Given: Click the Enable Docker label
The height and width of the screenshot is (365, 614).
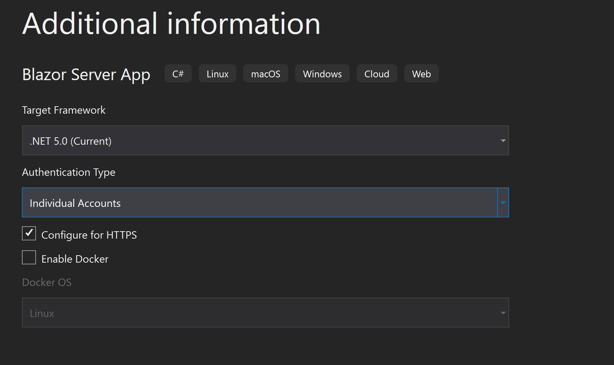Looking at the screenshot, I should coord(75,259).
